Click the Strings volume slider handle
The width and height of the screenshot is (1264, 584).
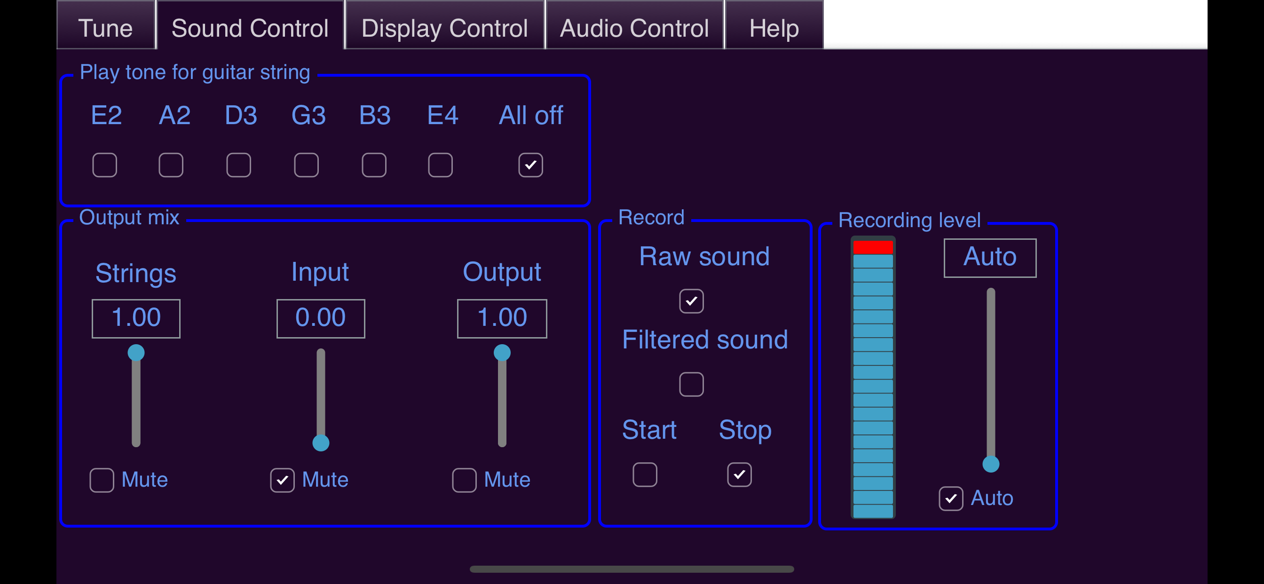tap(136, 352)
